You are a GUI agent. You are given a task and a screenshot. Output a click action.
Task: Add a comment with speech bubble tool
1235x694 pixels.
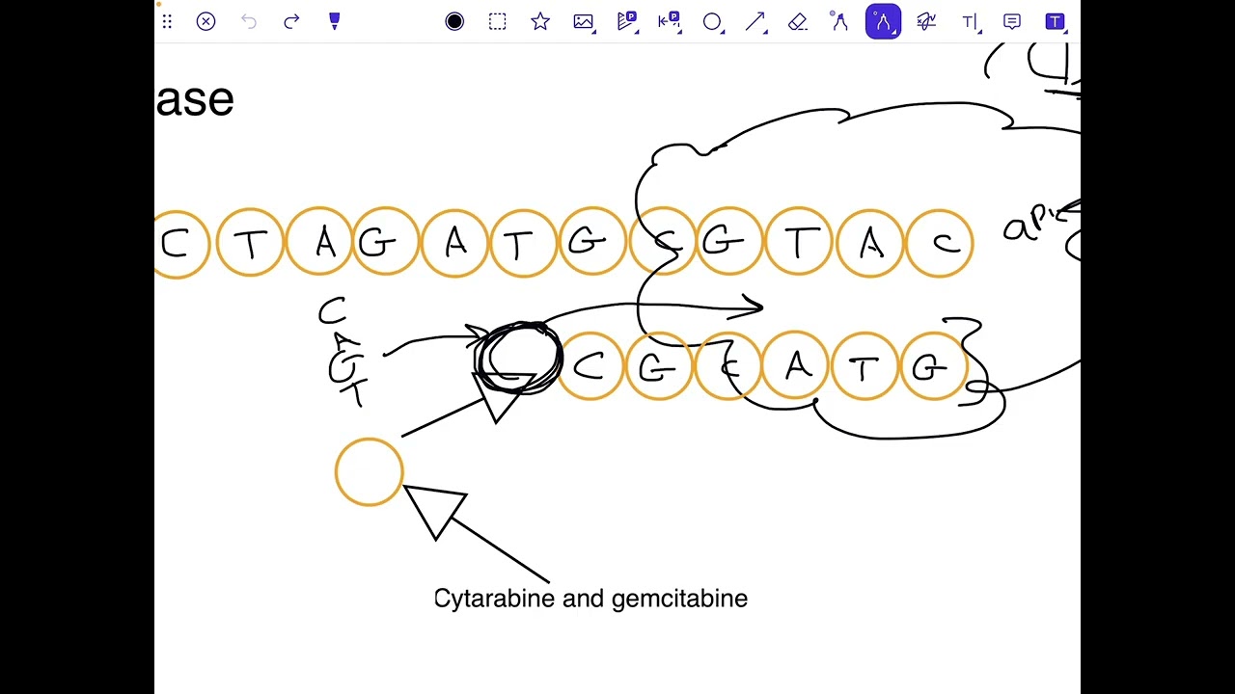pos(1012,21)
